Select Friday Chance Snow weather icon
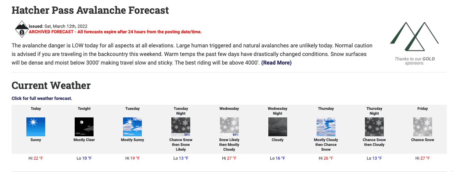The image size is (453, 172). coord(423,127)
